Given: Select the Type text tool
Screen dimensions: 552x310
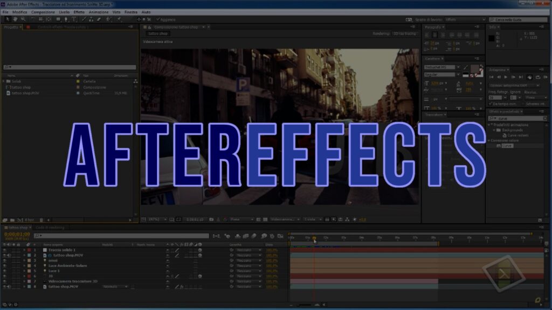Looking at the screenshot, I should point(74,19).
